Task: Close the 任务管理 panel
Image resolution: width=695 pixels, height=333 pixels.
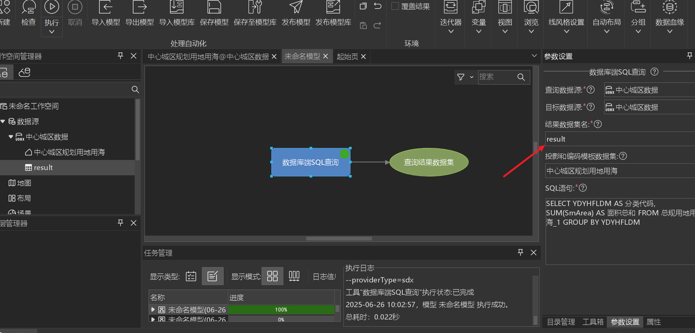Action: click(x=534, y=252)
